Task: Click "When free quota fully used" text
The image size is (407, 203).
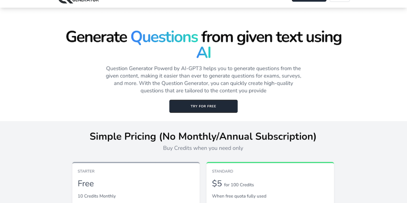Action: click(239, 196)
